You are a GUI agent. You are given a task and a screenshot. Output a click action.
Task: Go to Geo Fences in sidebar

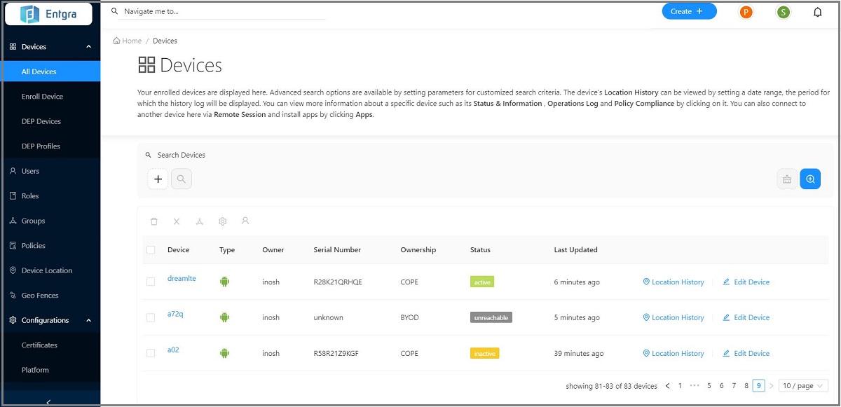pyautogui.click(x=40, y=296)
